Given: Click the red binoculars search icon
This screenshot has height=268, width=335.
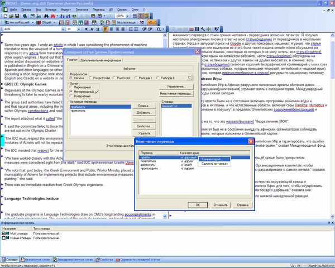Looking at the screenshot, I should pyautogui.click(x=52, y=16).
